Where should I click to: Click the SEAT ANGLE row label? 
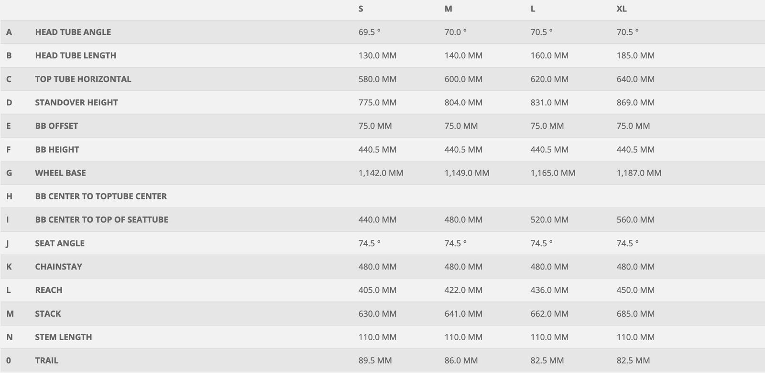tap(60, 243)
